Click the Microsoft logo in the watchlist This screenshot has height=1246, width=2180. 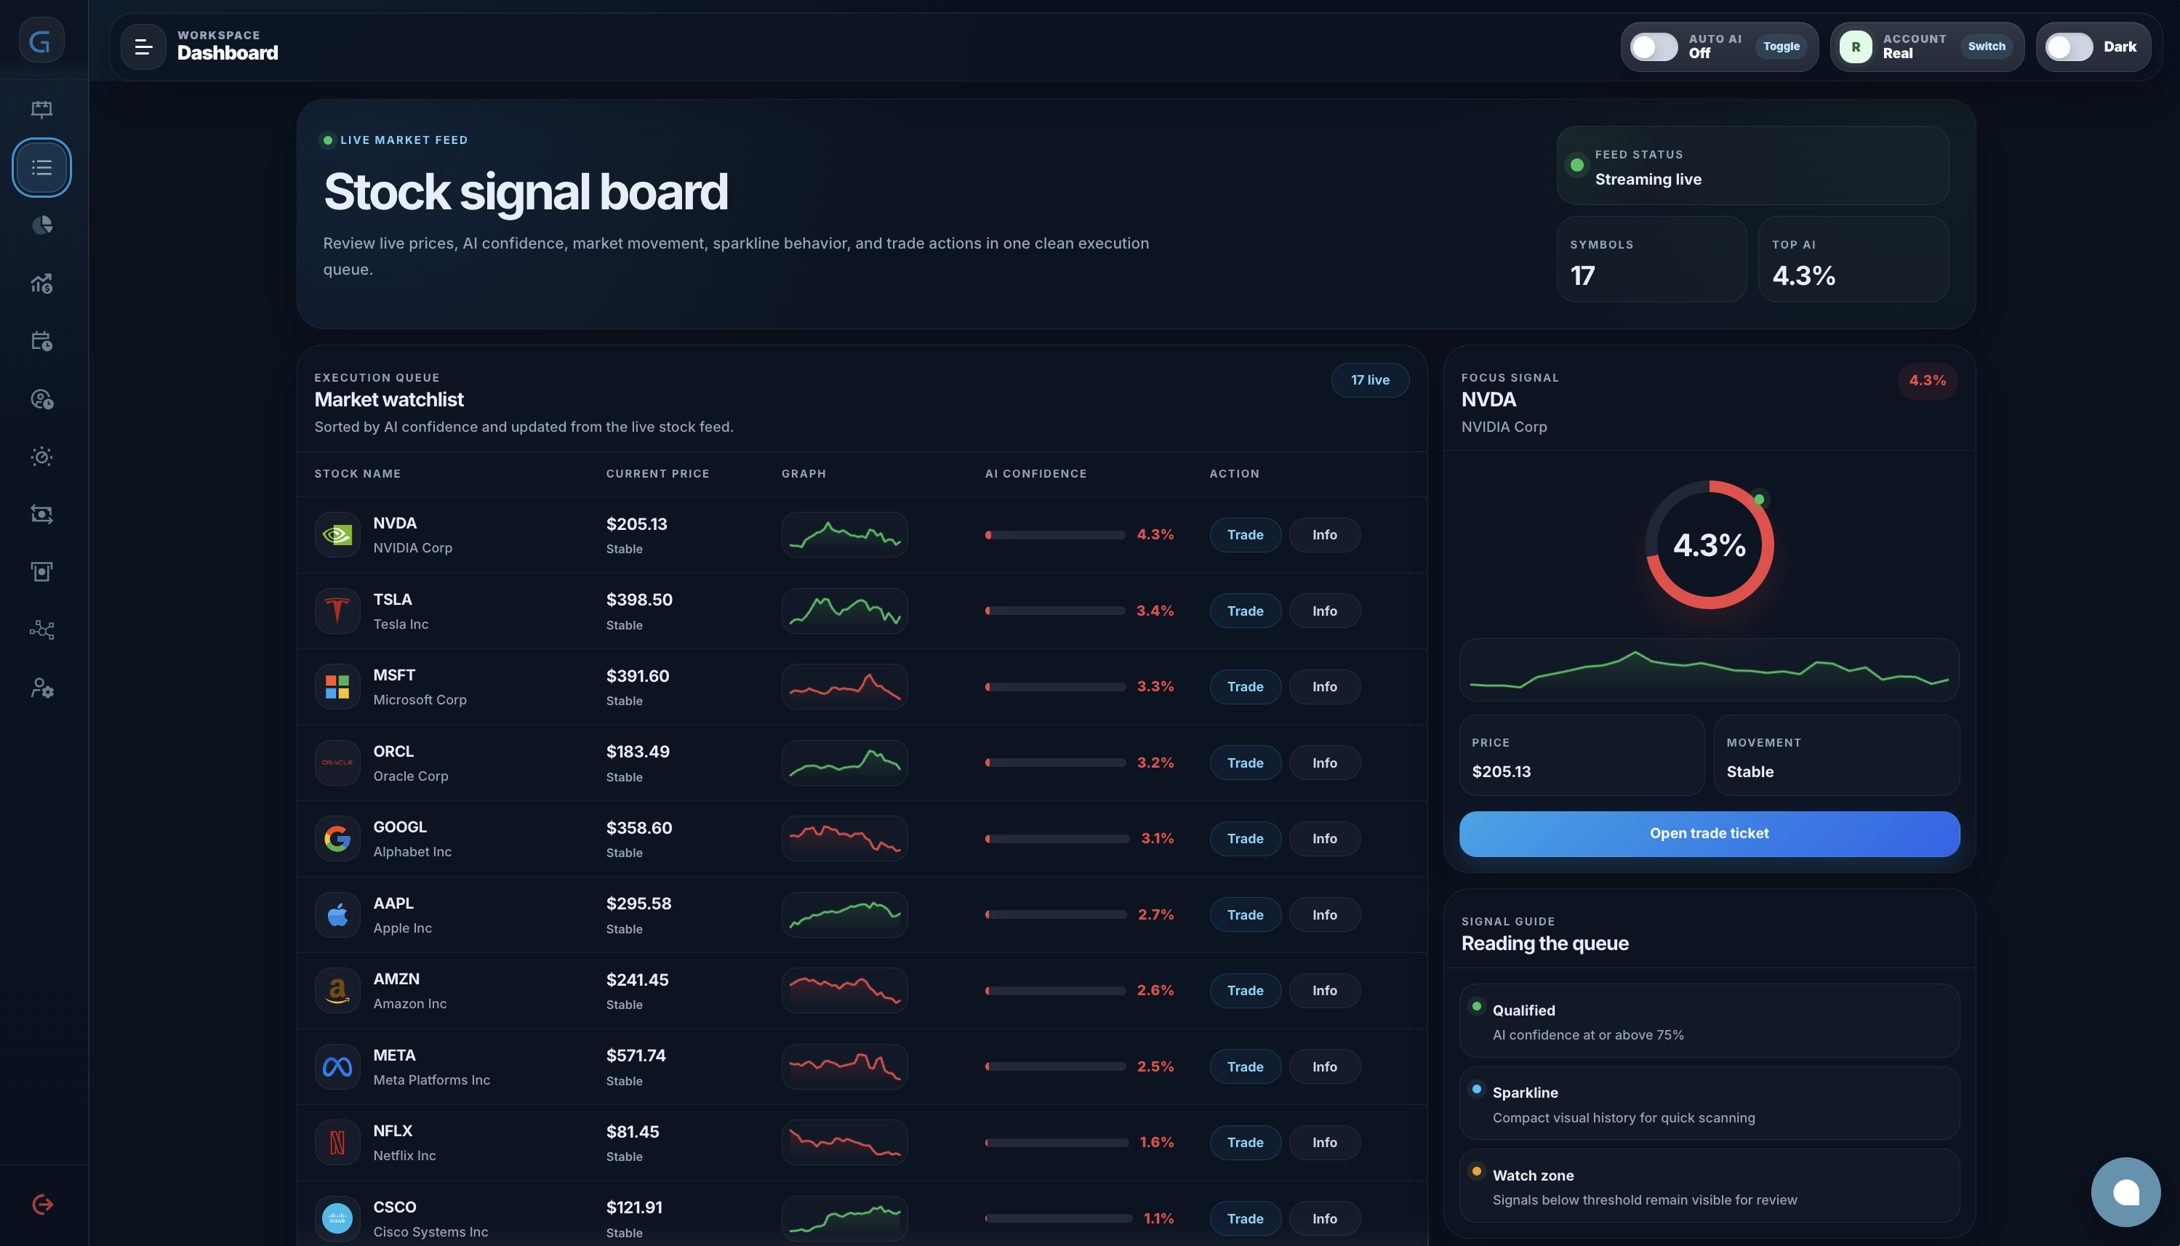337,686
